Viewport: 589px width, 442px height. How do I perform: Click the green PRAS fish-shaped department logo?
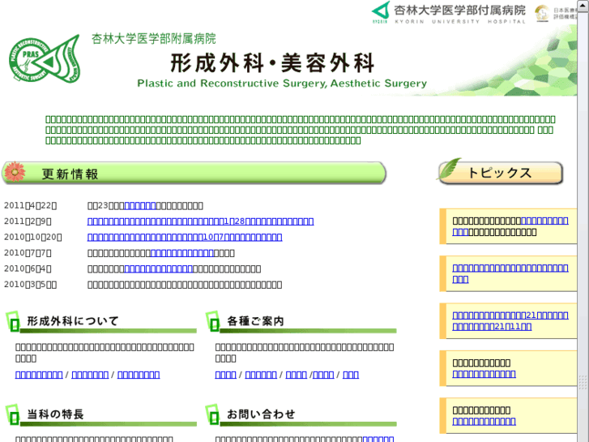pos(45,58)
